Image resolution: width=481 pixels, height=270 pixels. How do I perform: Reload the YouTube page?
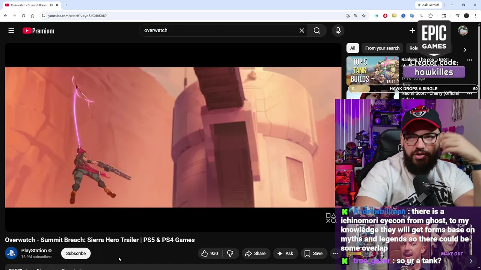click(23, 16)
